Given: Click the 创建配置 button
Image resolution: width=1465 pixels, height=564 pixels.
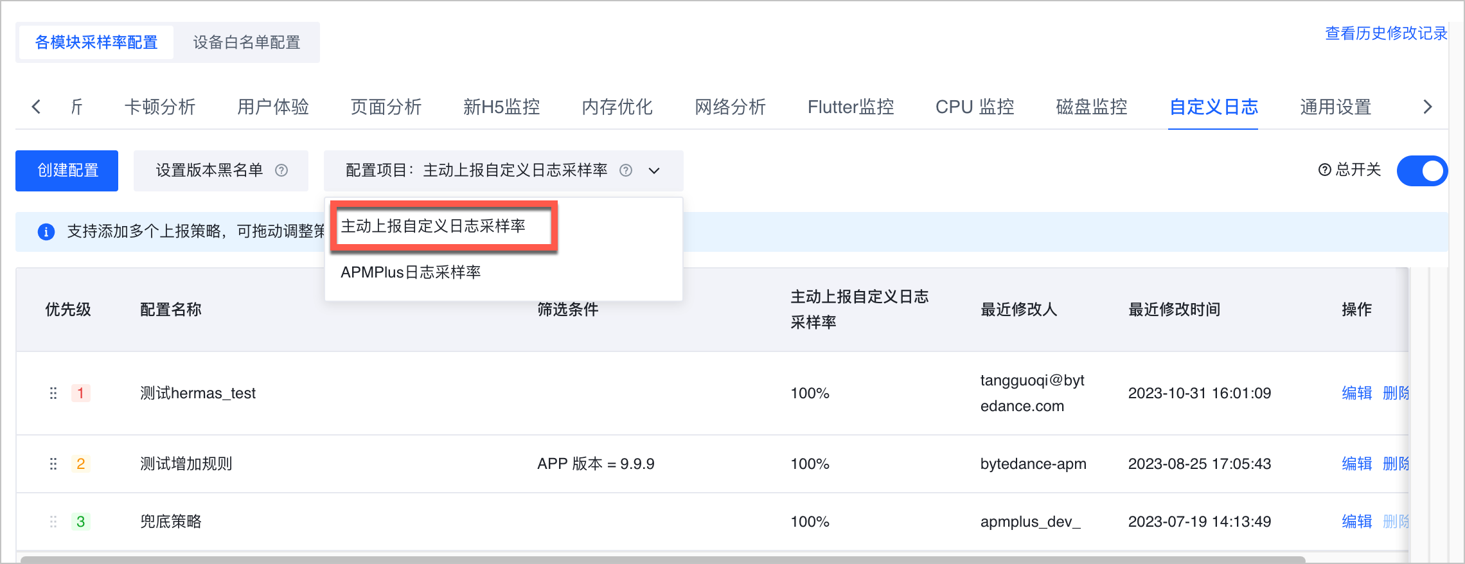Looking at the screenshot, I should point(67,171).
